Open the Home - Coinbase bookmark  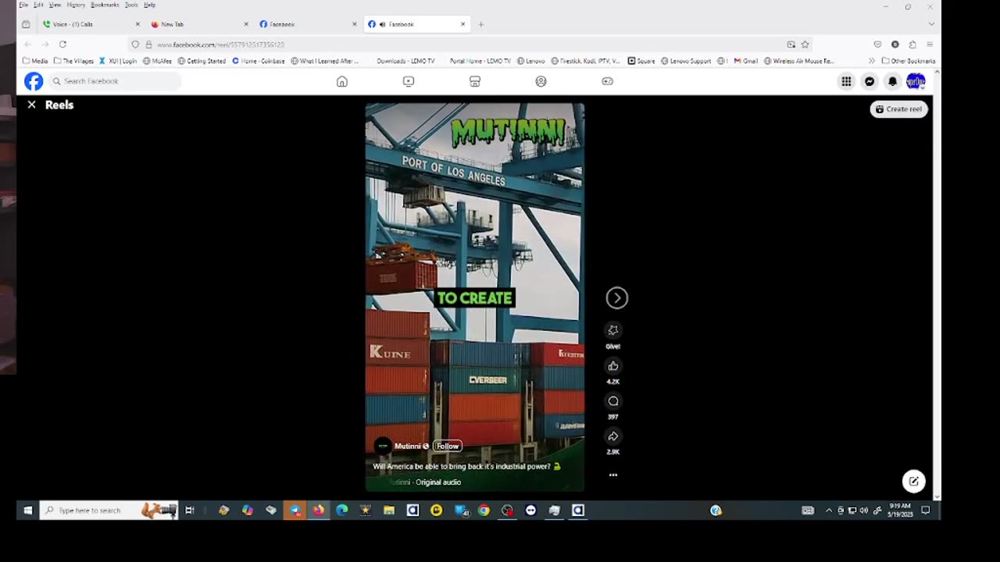(x=259, y=61)
